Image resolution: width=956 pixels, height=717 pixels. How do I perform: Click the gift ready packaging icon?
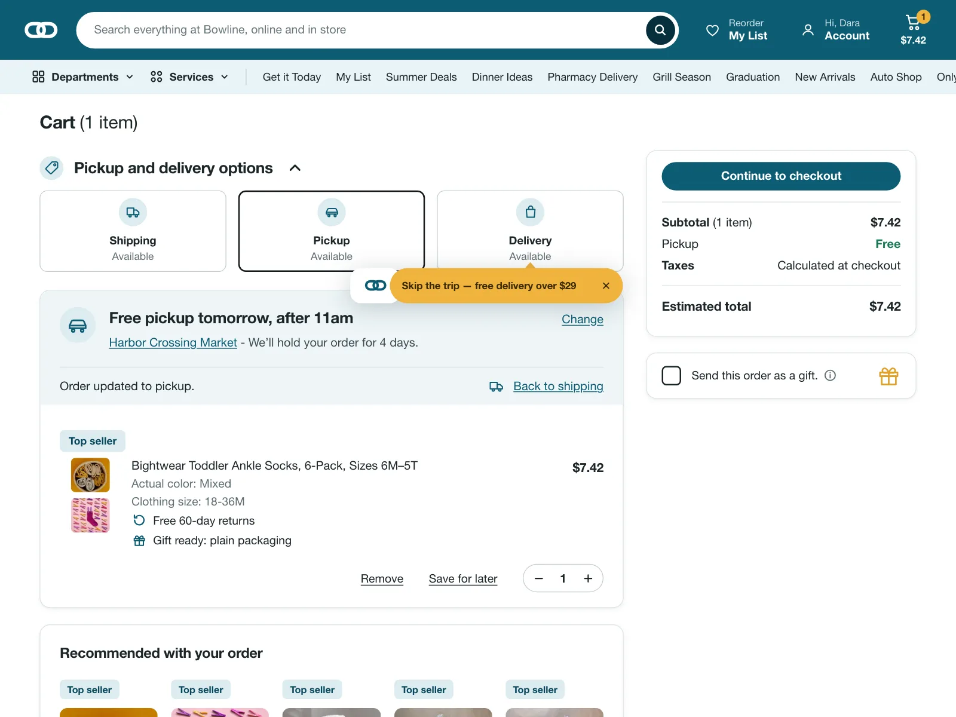click(139, 541)
